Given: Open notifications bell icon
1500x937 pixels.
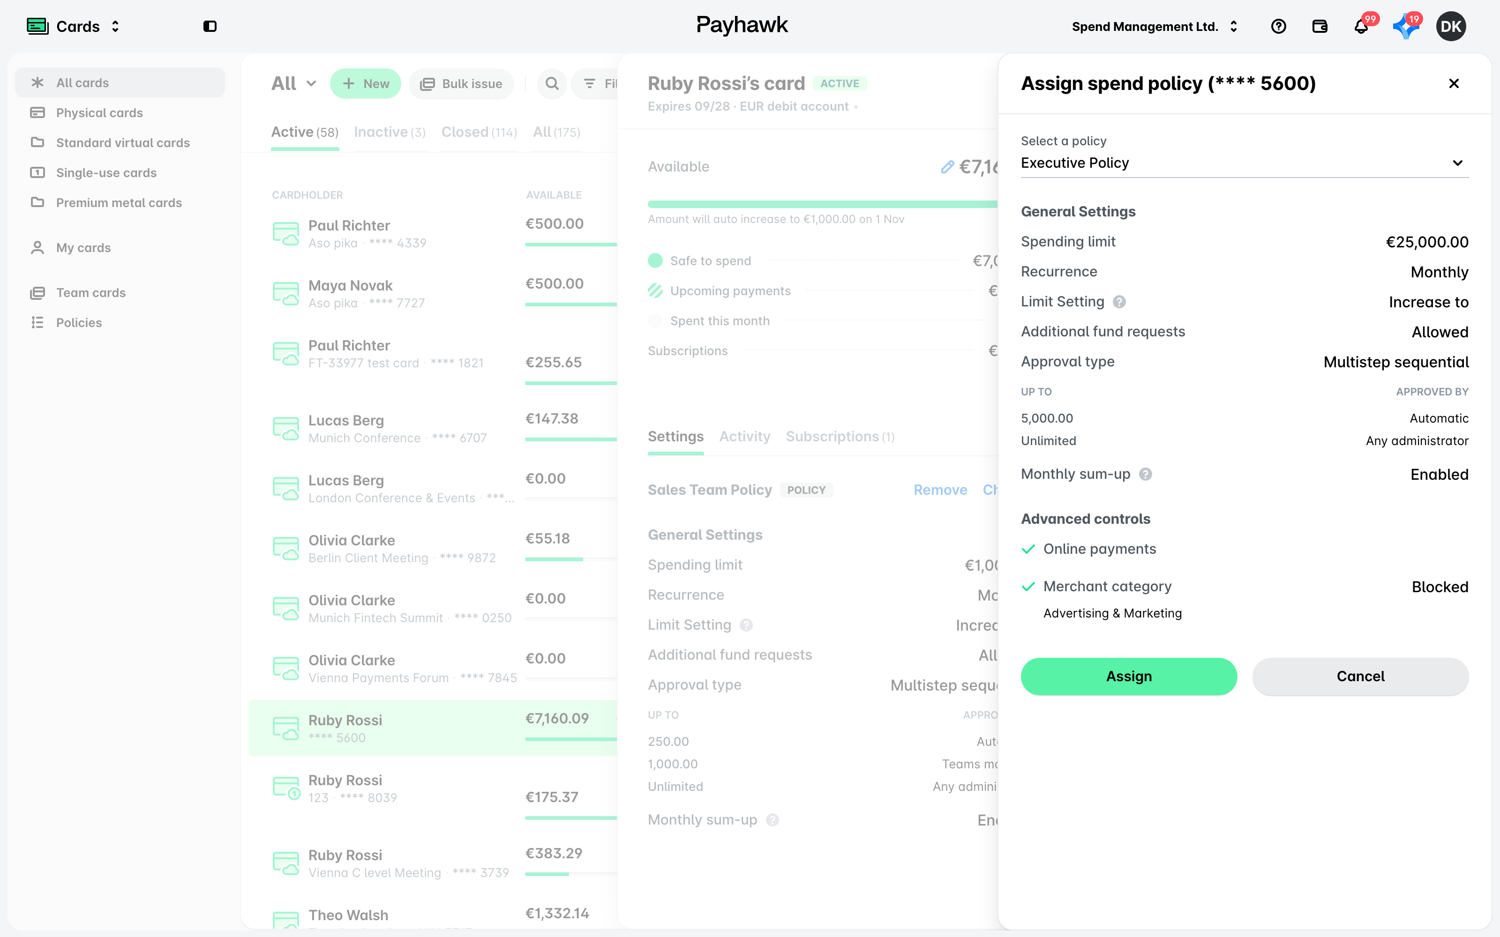Looking at the screenshot, I should pyautogui.click(x=1361, y=26).
